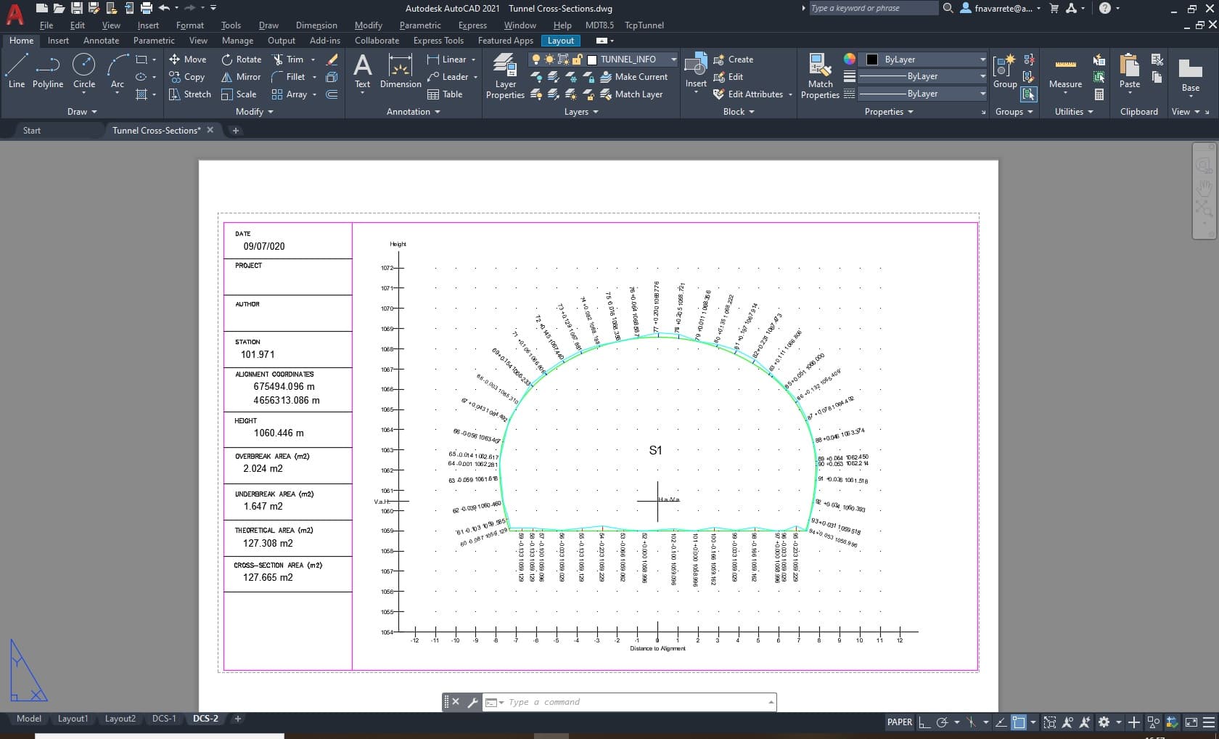
Task: Open the command line customization wrench
Action: point(472,702)
